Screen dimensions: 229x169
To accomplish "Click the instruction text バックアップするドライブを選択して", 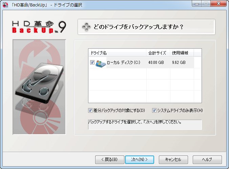I will pyautogui.click(x=135, y=122).
